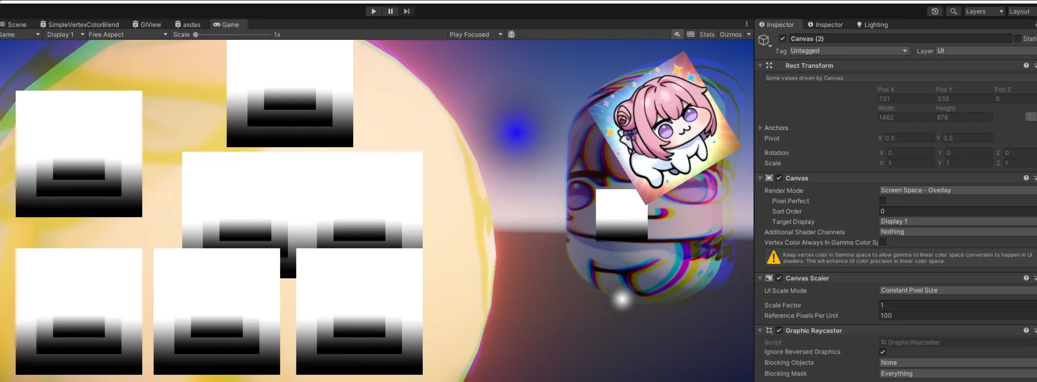
Task: Toggle Ignore Reversed Graphics checkbox
Action: coord(883,352)
